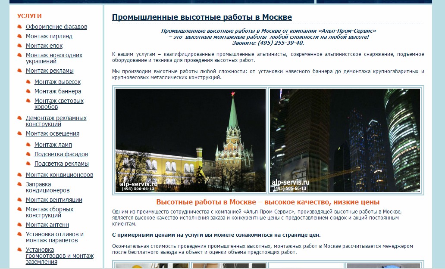Open Монтаж сборных конструкций link
Viewport: 445px width, 269px height.
pos(50,212)
